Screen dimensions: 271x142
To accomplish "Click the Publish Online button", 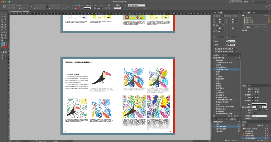I will click(x=235, y=2).
